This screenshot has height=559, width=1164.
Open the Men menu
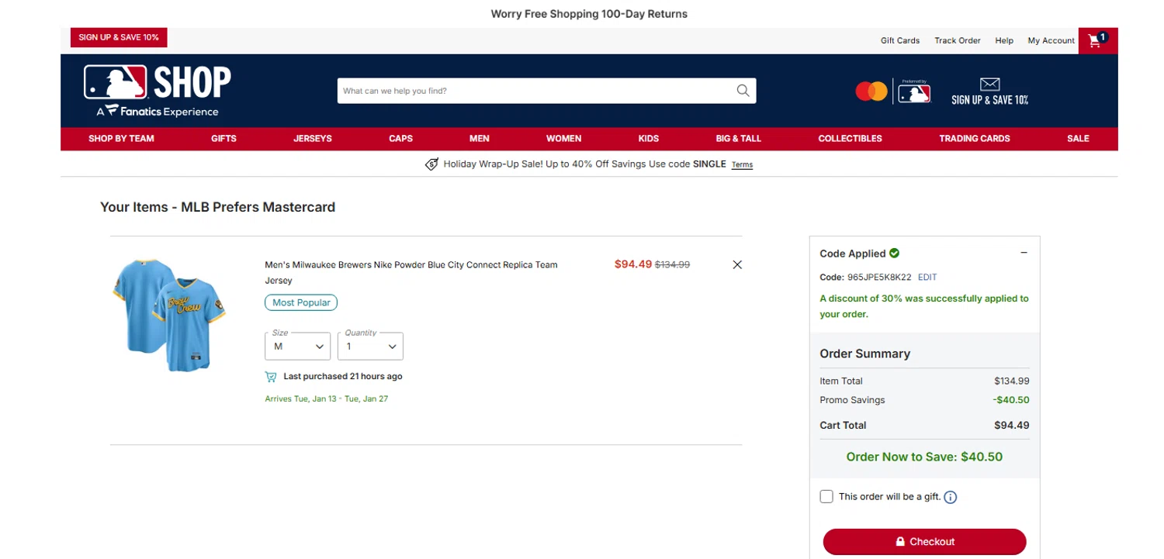tap(480, 139)
